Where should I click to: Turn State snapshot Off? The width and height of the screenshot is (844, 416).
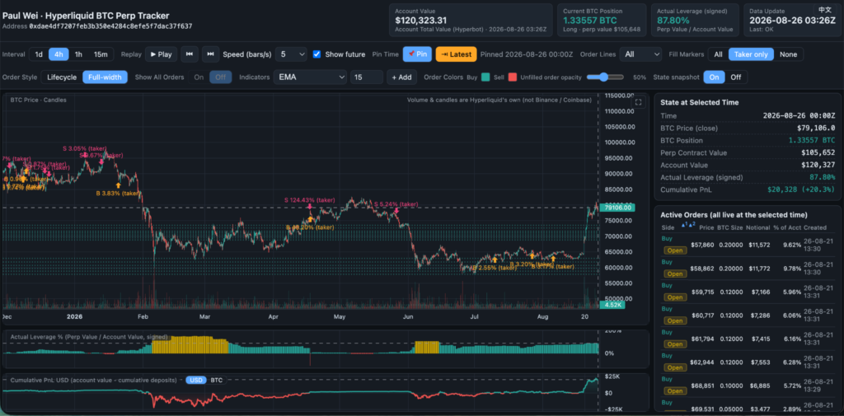point(736,77)
